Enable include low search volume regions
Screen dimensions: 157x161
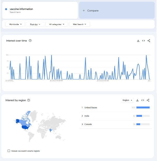(x=9, y=151)
